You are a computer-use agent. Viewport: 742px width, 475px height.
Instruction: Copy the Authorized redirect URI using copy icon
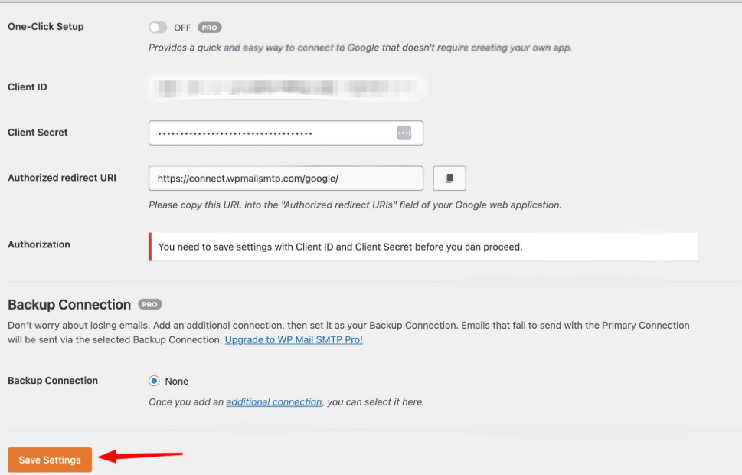tap(449, 178)
